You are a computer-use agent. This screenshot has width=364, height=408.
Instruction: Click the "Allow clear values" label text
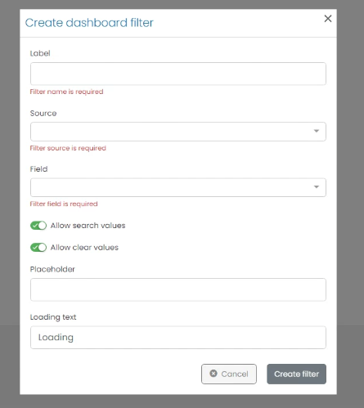click(x=84, y=247)
